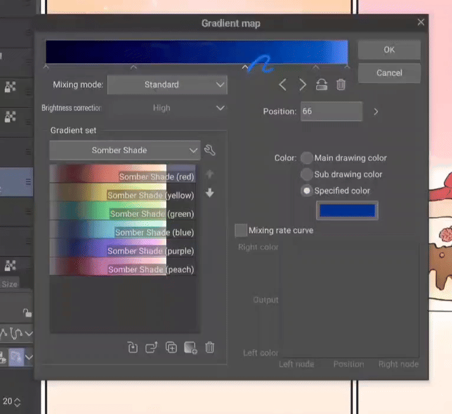Close the Gradient map dialog
The height and width of the screenshot is (414, 452).
click(x=421, y=22)
